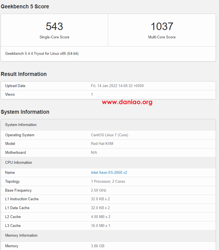Click the Memory label
Screen dimensions: 219x250
point(12,246)
